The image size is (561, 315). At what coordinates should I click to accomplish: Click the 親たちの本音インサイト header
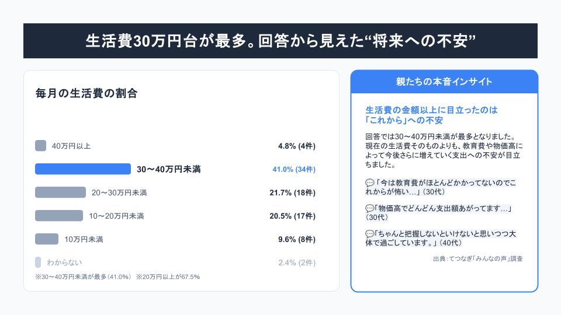tap(444, 82)
